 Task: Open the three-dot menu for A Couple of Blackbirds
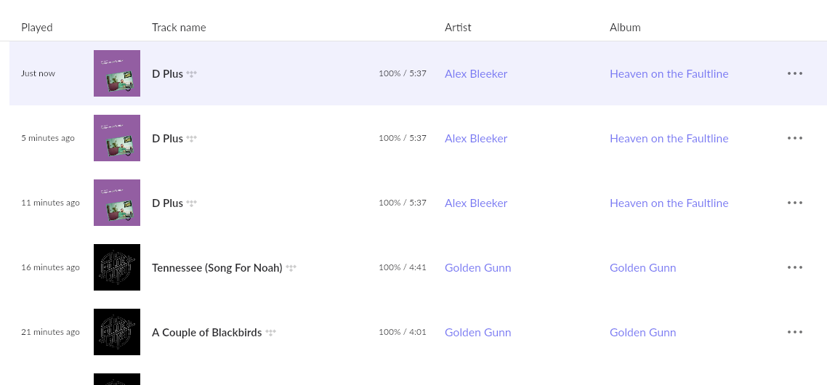coord(795,332)
